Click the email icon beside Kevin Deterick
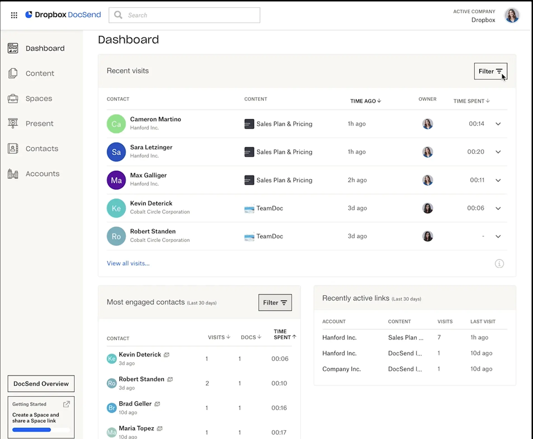Screen dimensions: 533x439 click(x=166, y=355)
